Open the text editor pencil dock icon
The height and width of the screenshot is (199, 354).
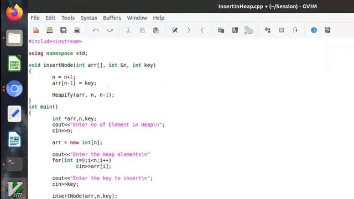click(14, 114)
